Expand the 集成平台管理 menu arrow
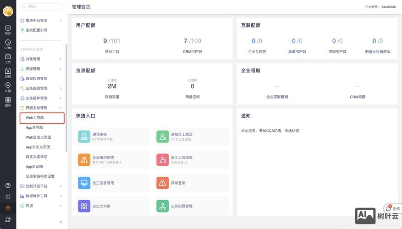402x229 pixels. 61,21
